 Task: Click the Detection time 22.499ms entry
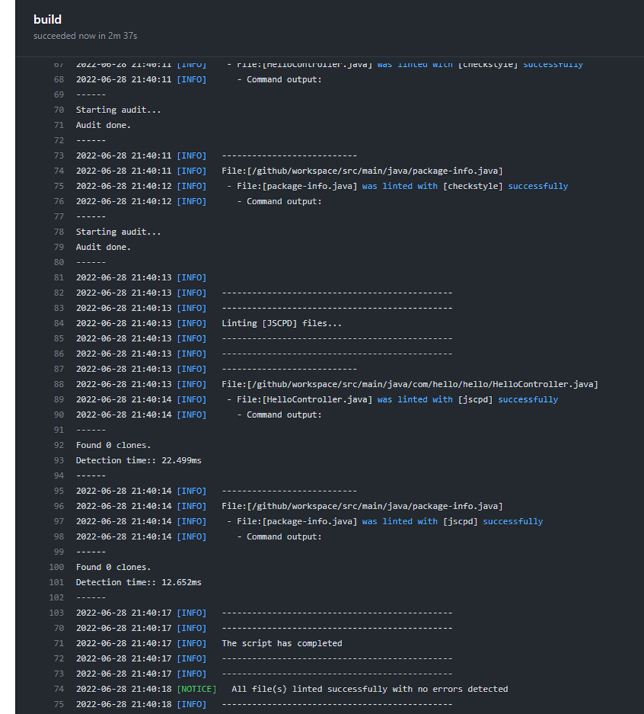click(139, 460)
